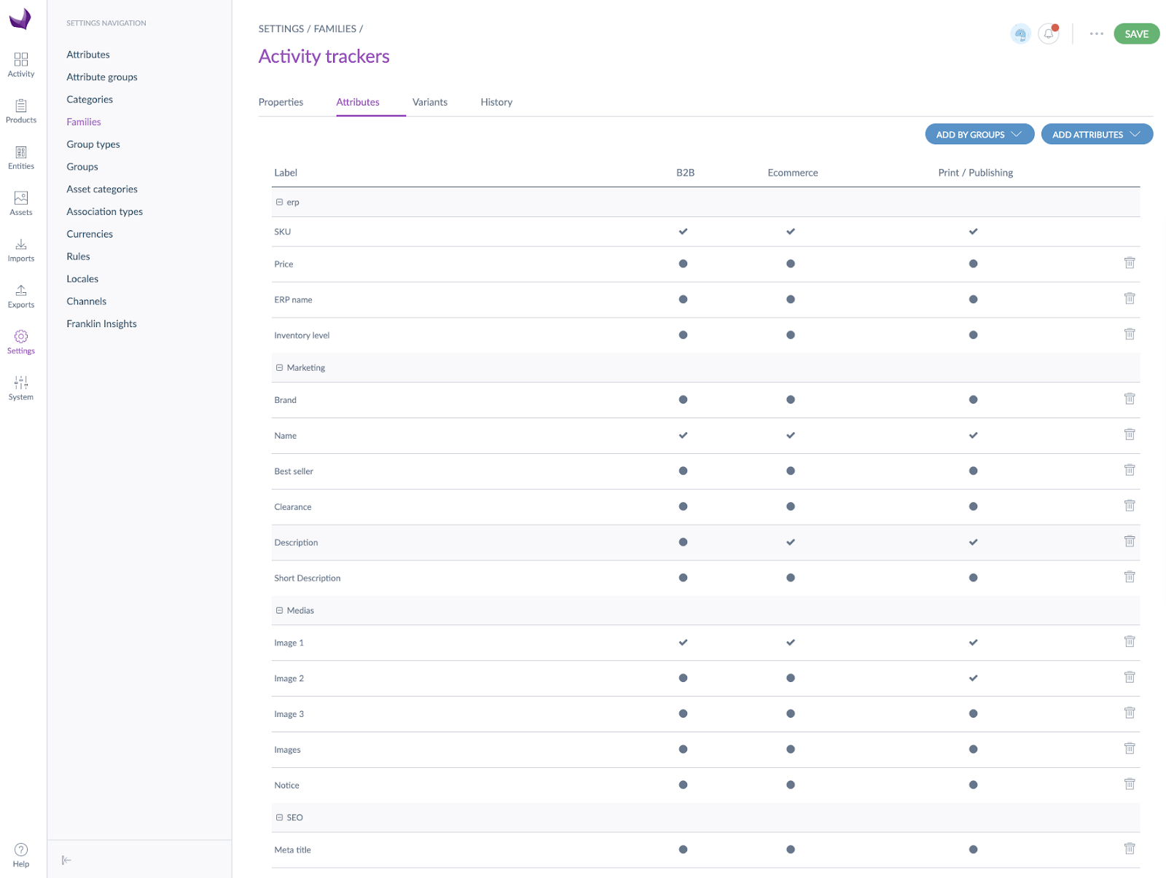Open the Exports section icon
The width and height of the screenshot is (1166, 878).
point(21,290)
